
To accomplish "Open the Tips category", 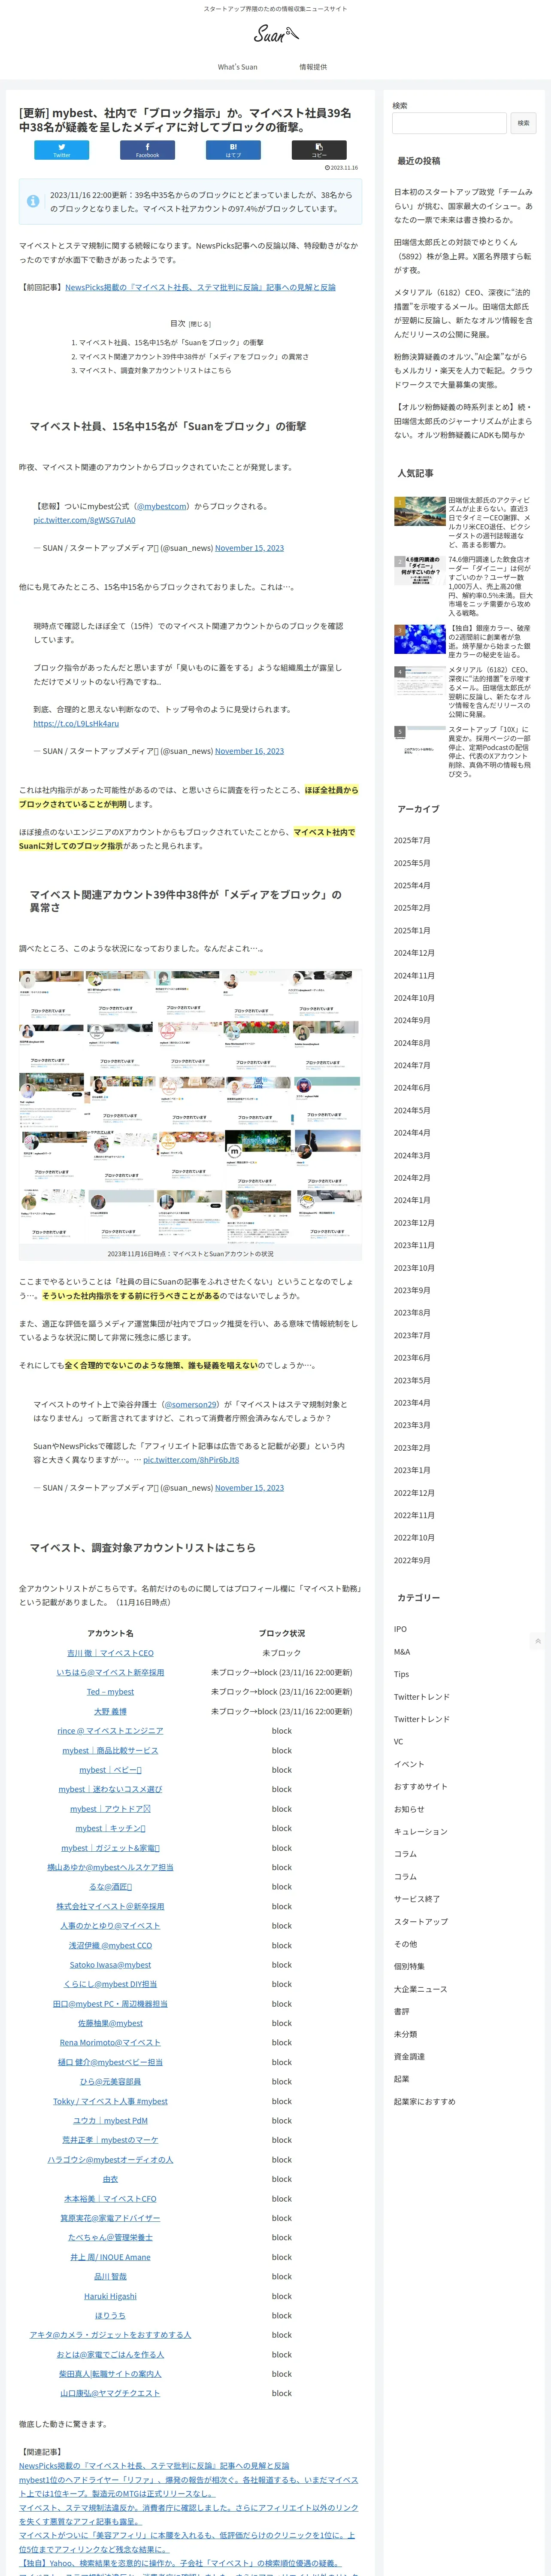I will tap(401, 1674).
